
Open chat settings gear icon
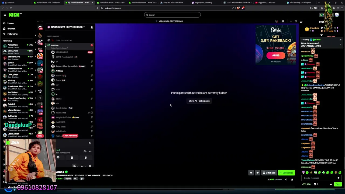pyautogui.click(x=331, y=184)
